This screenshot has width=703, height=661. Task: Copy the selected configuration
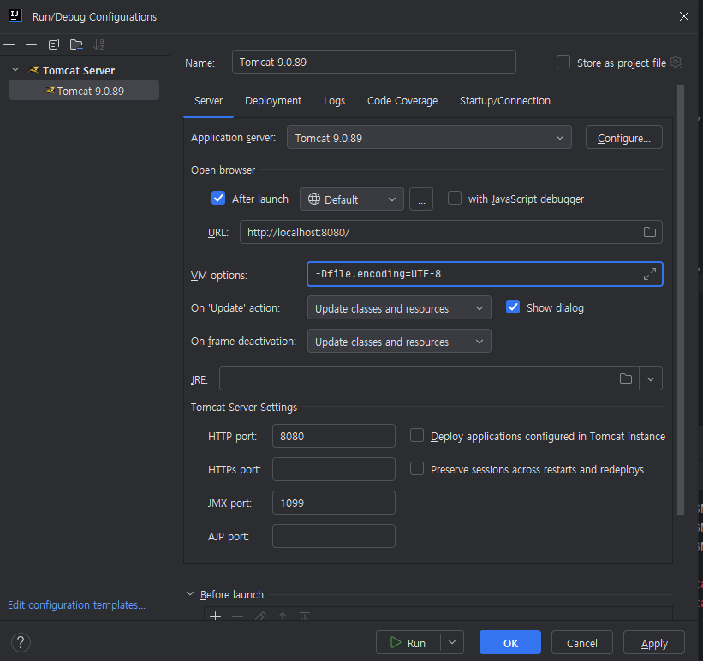[x=54, y=45]
